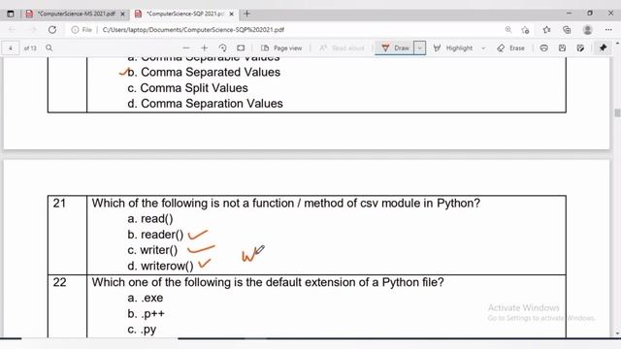The image size is (621, 349).
Task: Reload the current PDF page
Action: pyautogui.click(x=52, y=30)
